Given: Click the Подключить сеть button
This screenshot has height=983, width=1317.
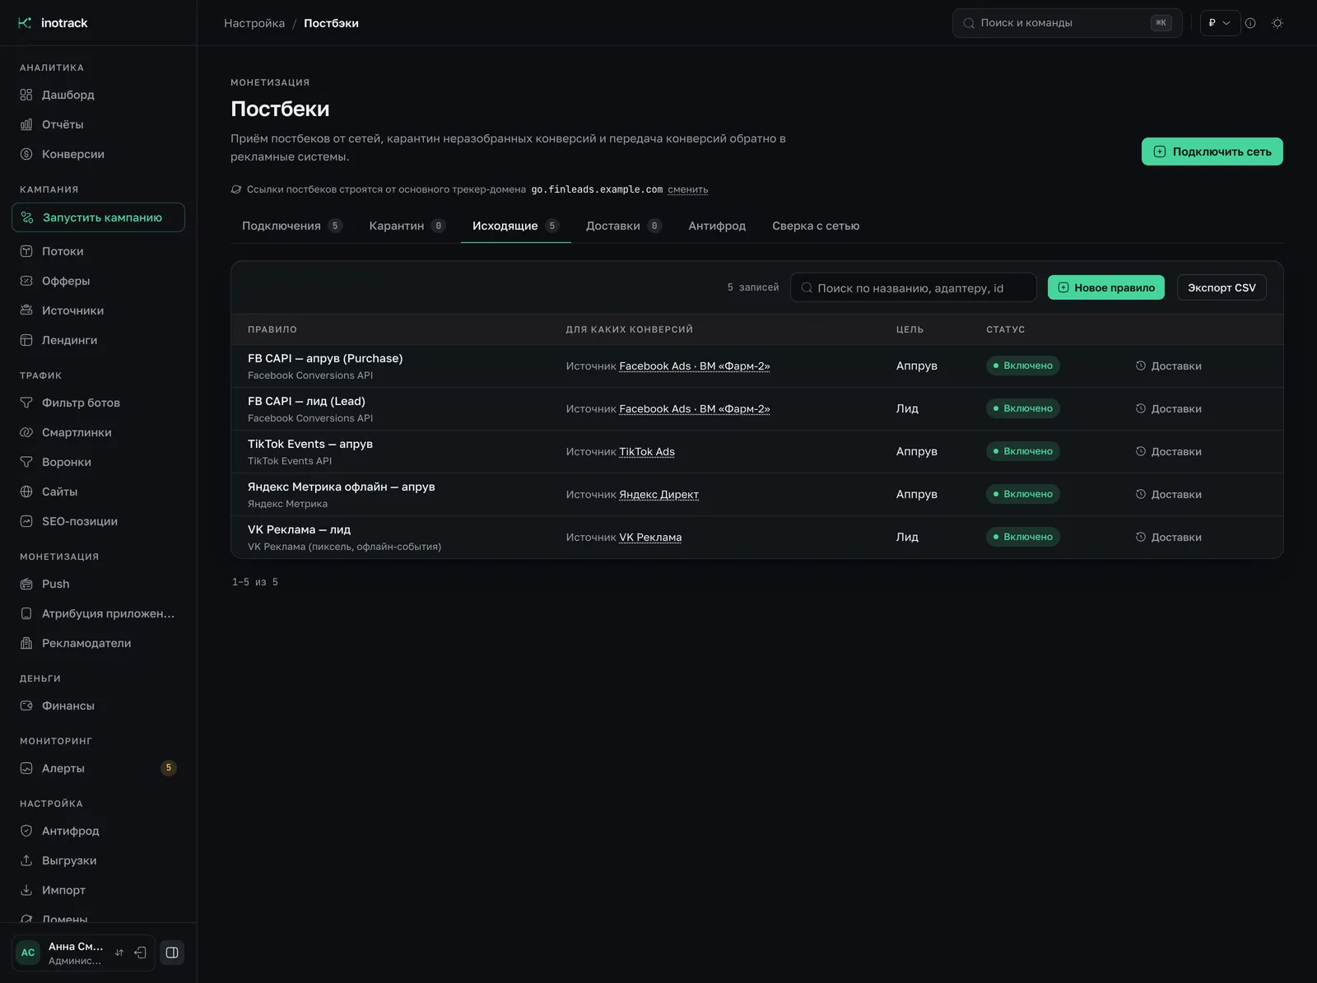Looking at the screenshot, I should [1212, 151].
